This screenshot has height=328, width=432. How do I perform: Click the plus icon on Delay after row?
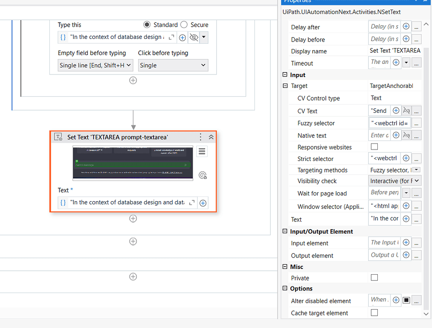coord(406,26)
